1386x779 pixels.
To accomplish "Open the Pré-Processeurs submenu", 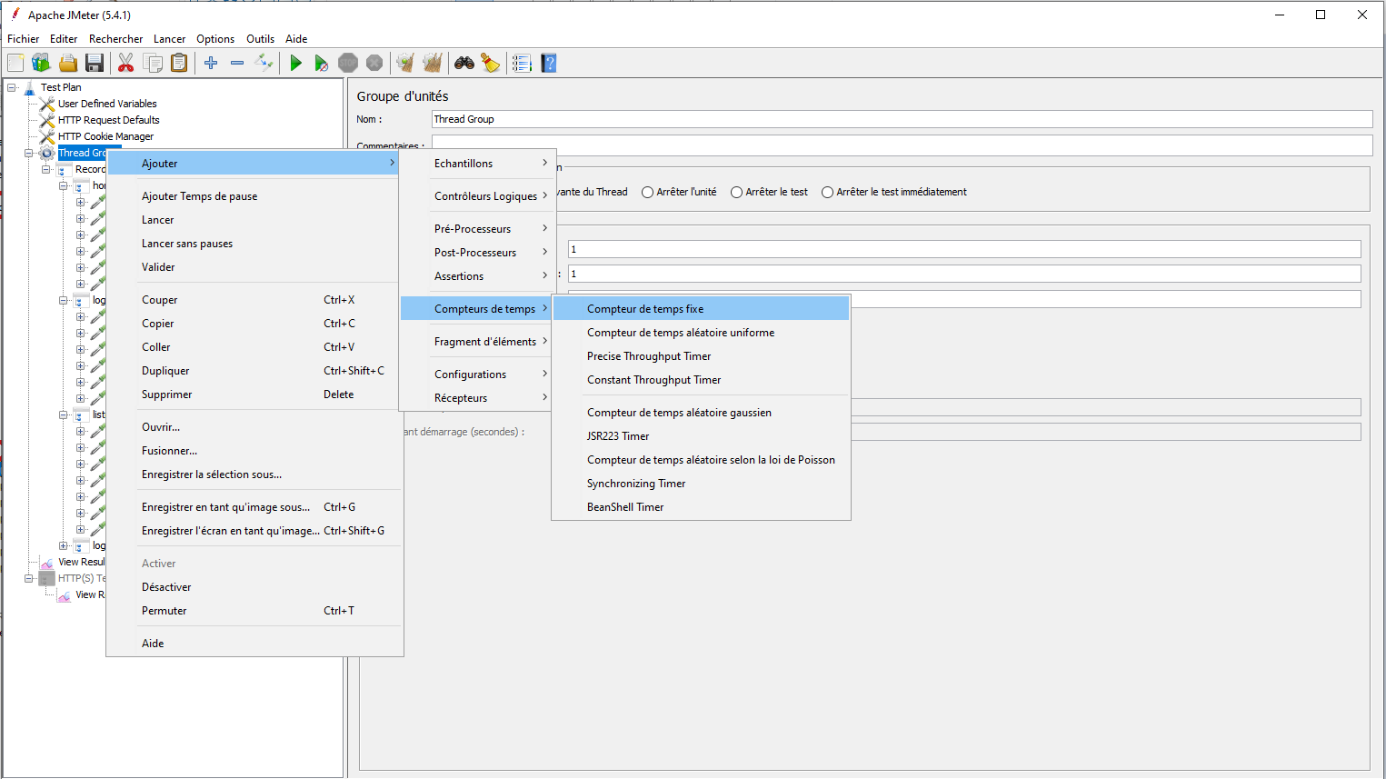I will coord(478,229).
